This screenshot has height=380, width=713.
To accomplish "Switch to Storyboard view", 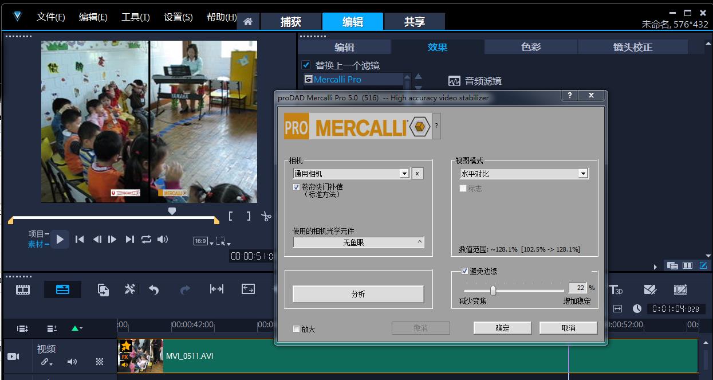I will pyautogui.click(x=23, y=289).
